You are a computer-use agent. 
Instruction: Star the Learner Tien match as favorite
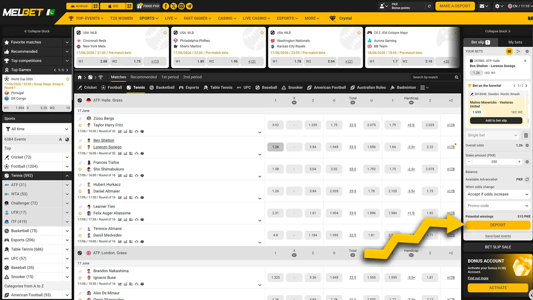[x=80, y=213]
